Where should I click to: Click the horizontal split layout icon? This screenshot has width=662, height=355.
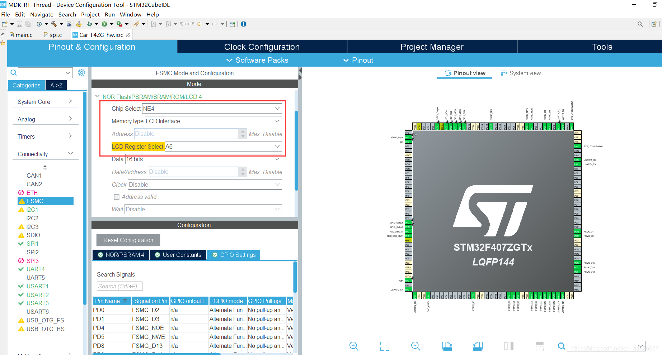(x=540, y=346)
